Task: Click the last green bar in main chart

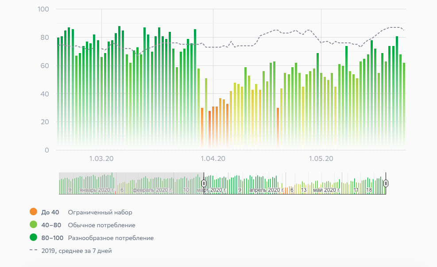Action: point(404,106)
